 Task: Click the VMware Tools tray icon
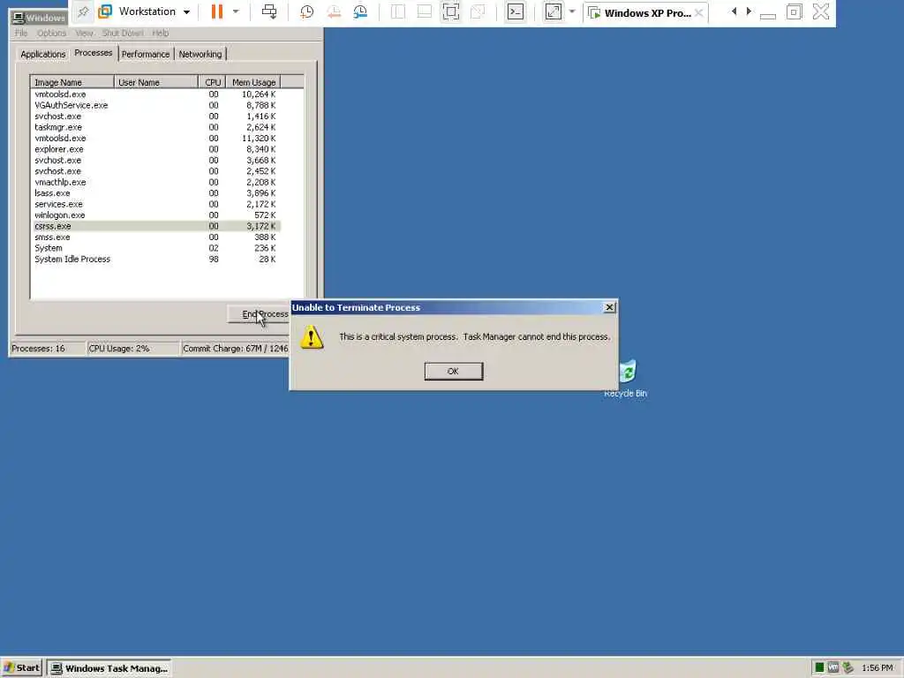coord(833,667)
